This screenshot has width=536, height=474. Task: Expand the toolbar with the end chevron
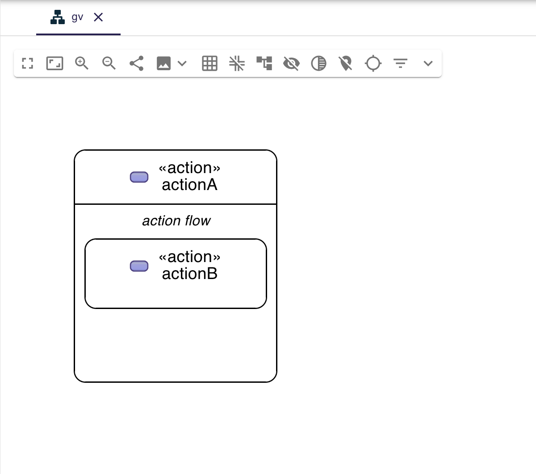(428, 63)
